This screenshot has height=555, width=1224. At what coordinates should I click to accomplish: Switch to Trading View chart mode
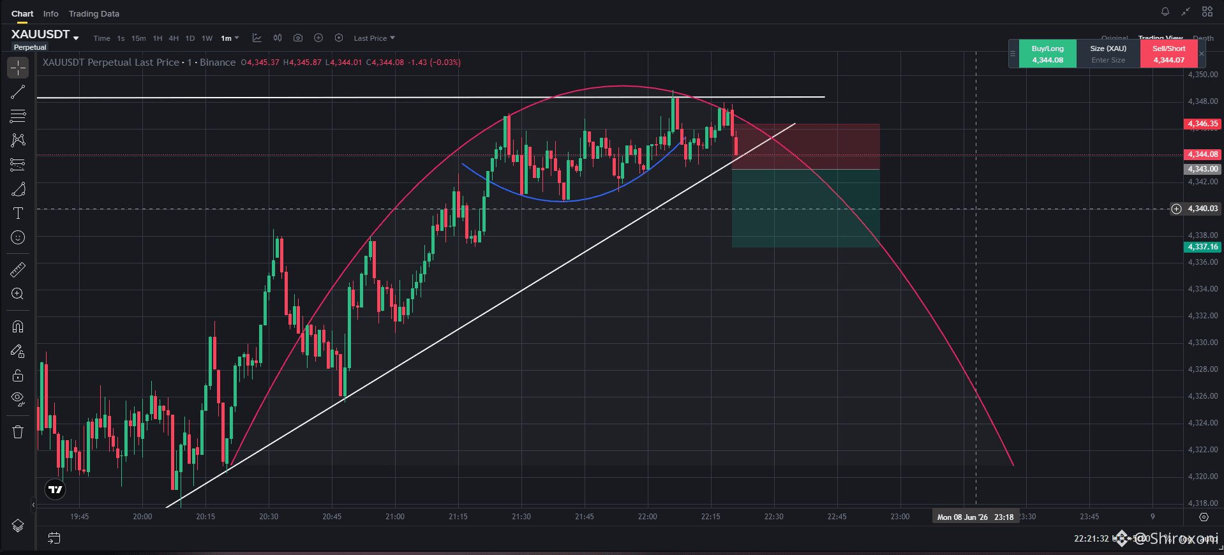point(1160,38)
